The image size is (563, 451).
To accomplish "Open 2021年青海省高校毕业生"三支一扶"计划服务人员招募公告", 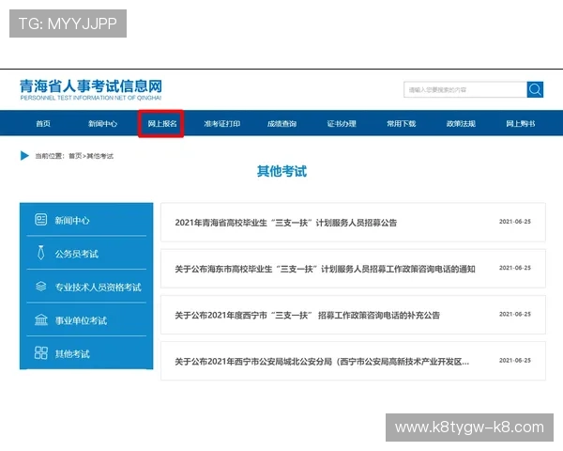I will 286,223.
